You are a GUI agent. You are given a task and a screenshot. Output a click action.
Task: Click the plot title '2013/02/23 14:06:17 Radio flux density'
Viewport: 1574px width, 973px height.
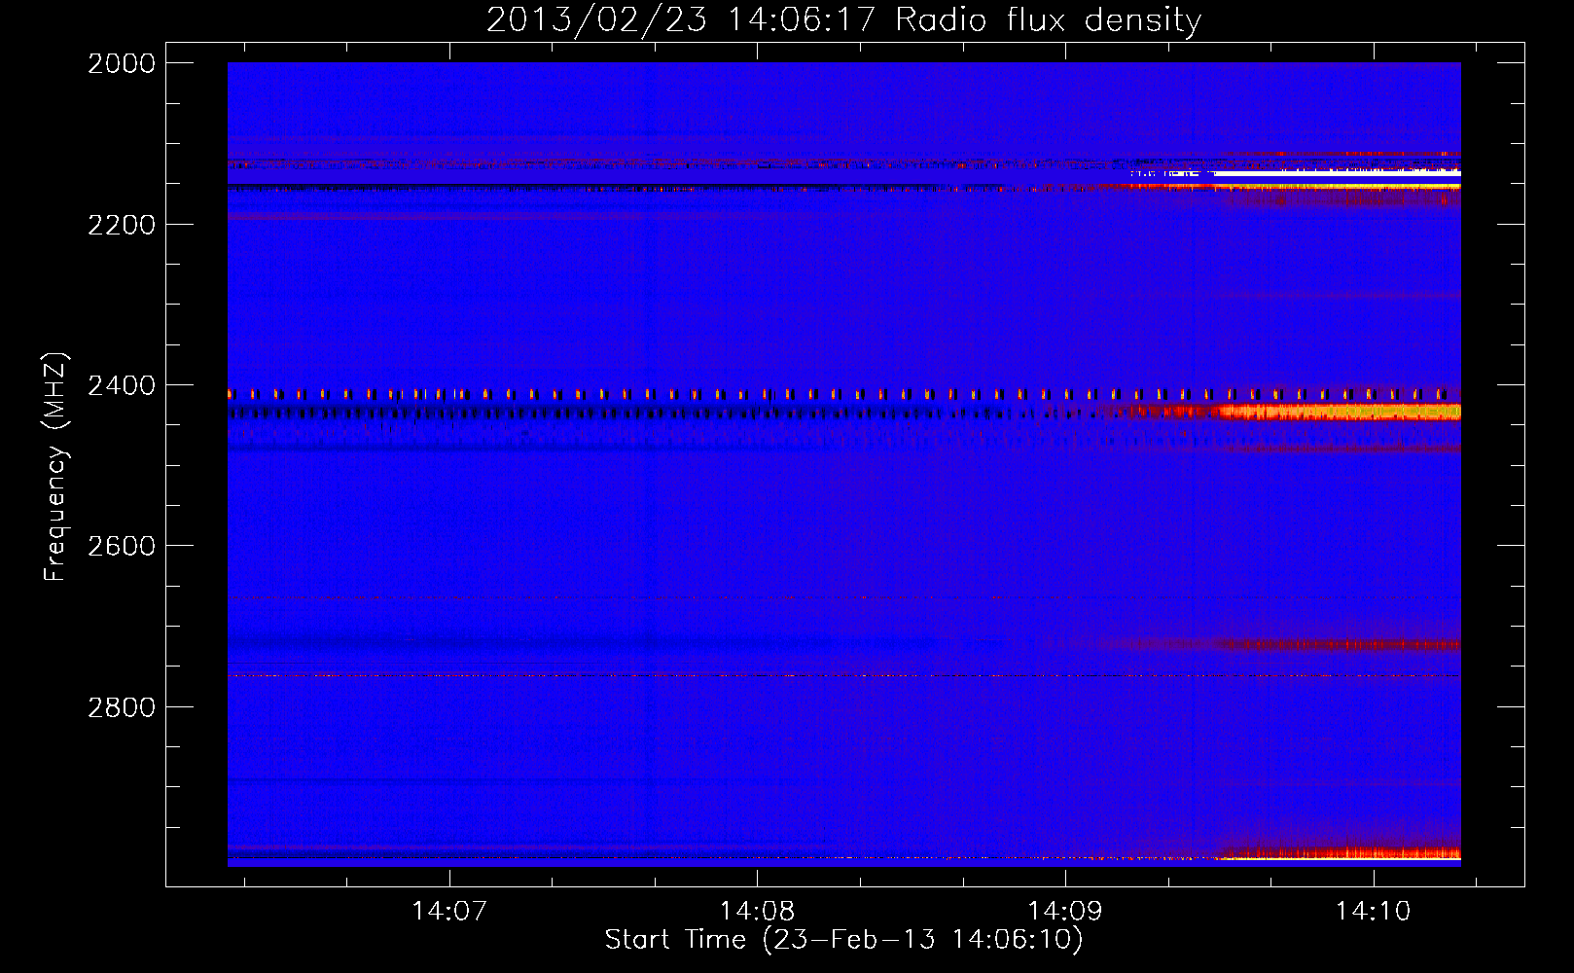click(843, 19)
